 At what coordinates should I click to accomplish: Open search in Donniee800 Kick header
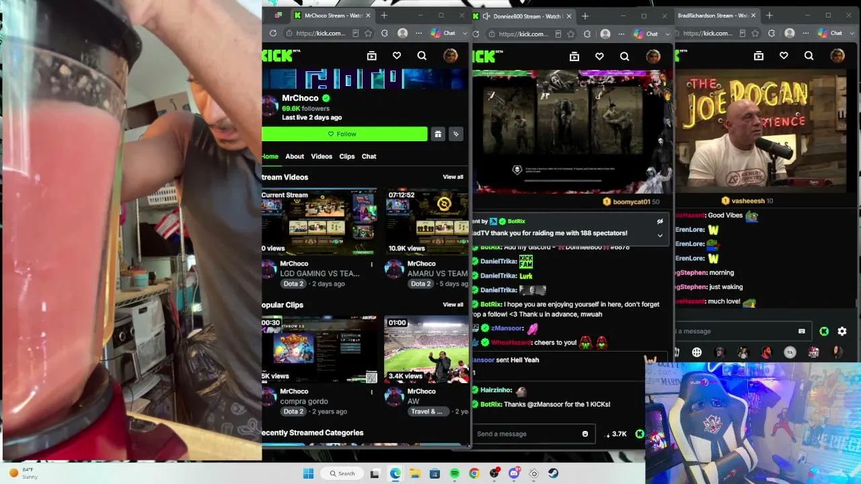[624, 56]
